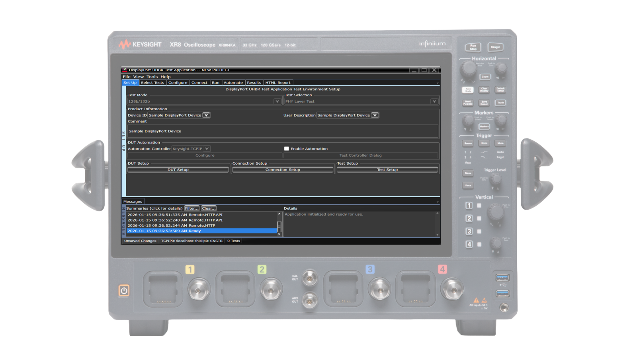Click the application icon in the title bar
The width and height of the screenshot is (637, 358).
tap(124, 70)
